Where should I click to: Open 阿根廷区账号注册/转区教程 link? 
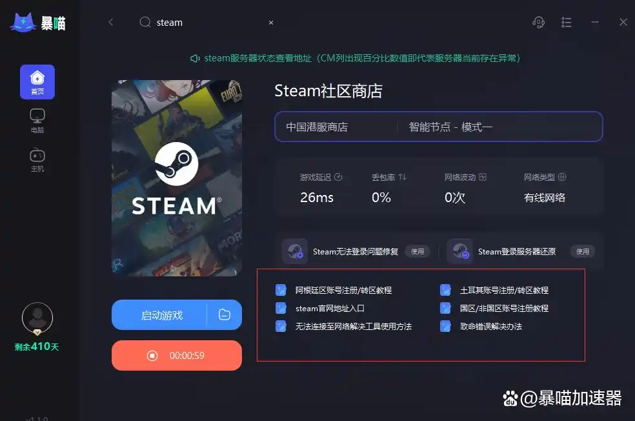[x=343, y=290]
